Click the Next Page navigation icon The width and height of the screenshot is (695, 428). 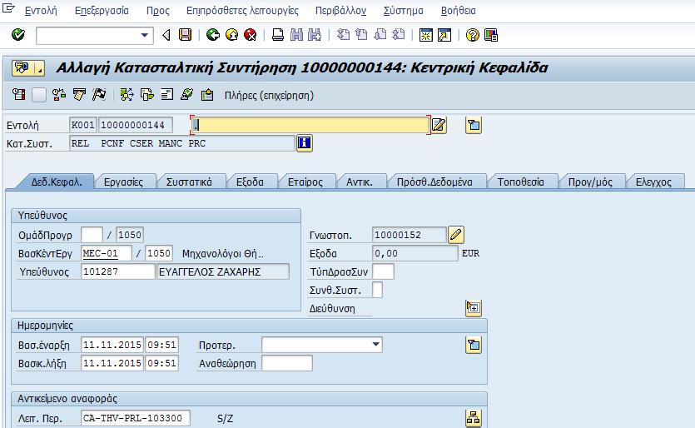click(380, 35)
